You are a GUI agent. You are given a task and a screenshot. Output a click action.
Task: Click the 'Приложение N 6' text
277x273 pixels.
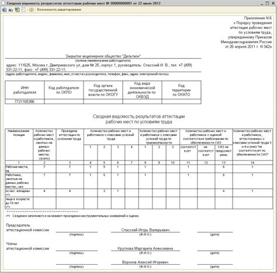coord(258,18)
